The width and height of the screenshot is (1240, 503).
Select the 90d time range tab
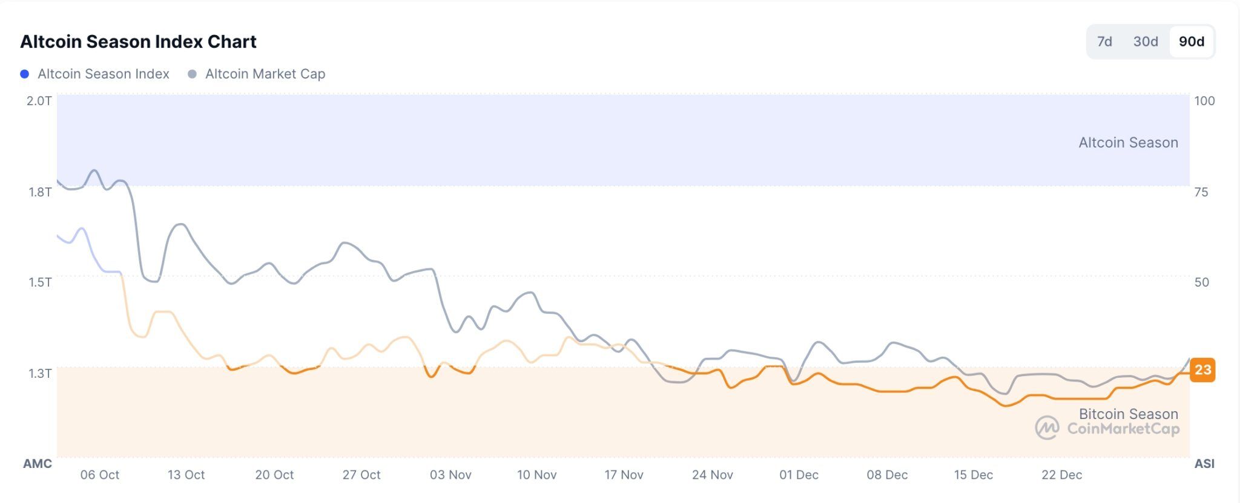(1191, 42)
